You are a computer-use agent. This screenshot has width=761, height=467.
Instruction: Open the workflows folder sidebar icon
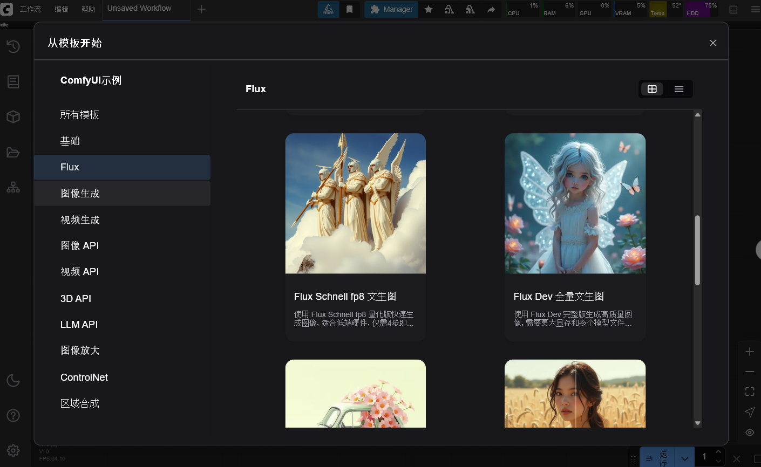pyautogui.click(x=13, y=153)
